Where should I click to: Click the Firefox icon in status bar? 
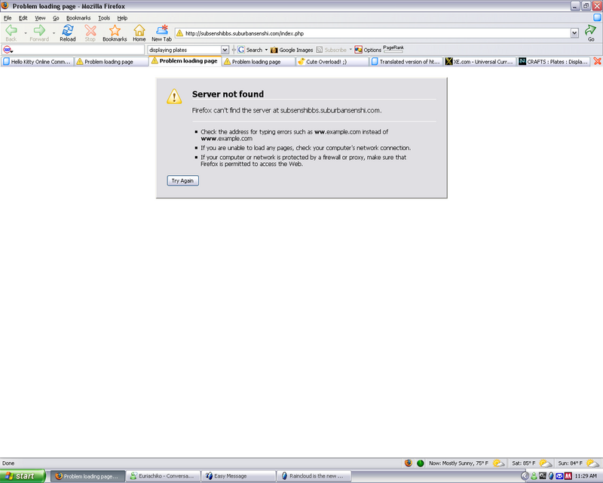(409, 463)
